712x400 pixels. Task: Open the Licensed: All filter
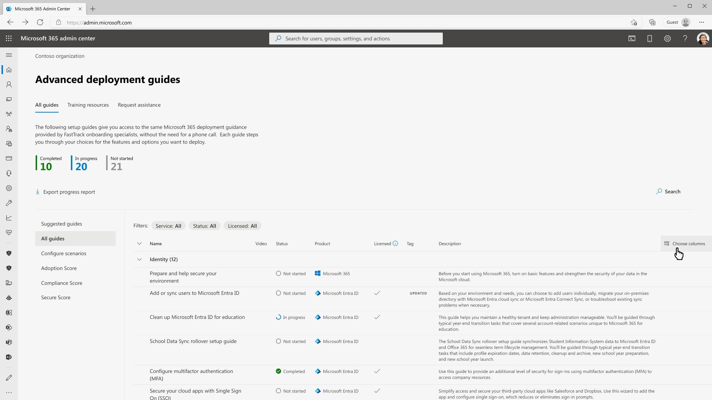(242, 226)
